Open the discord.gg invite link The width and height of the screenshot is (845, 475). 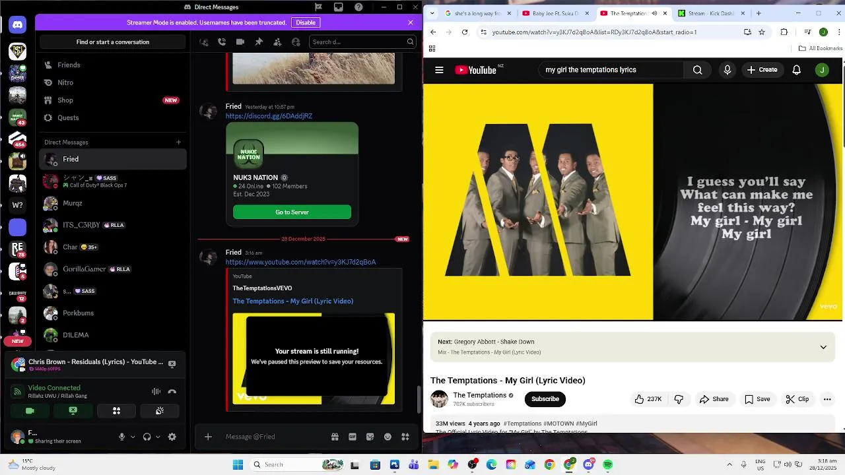[269, 116]
